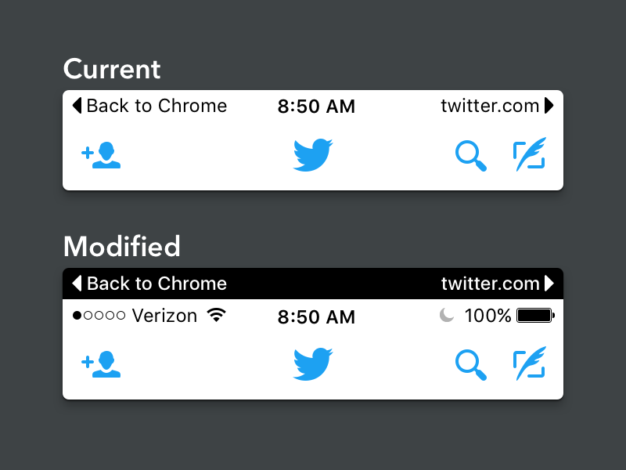
Task: Tap the add contact icon in Modified mockup
Action: (x=102, y=364)
